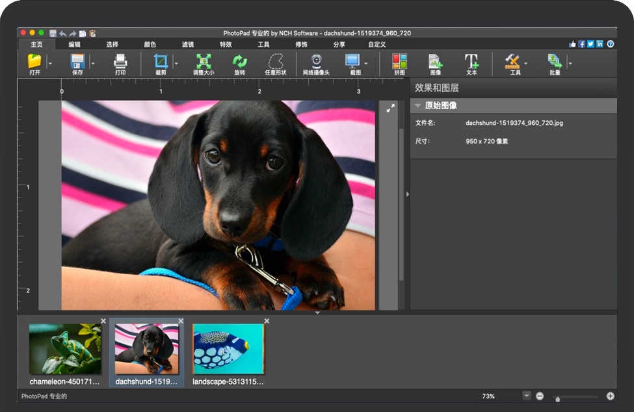Click the zoom slider handle
The image size is (634, 412).
[557, 398]
